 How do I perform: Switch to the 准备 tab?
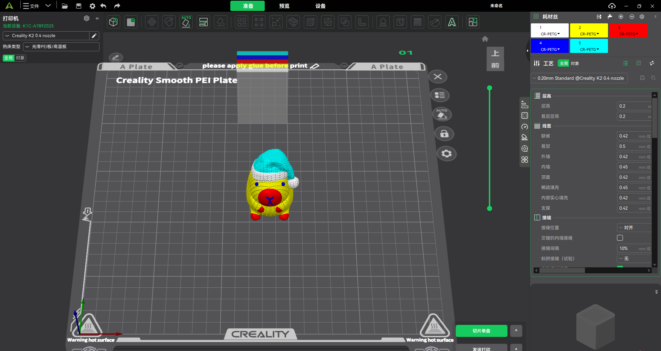click(x=248, y=6)
